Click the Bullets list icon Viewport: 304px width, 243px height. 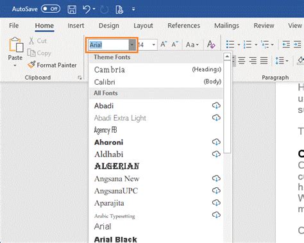[x=230, y=44]
